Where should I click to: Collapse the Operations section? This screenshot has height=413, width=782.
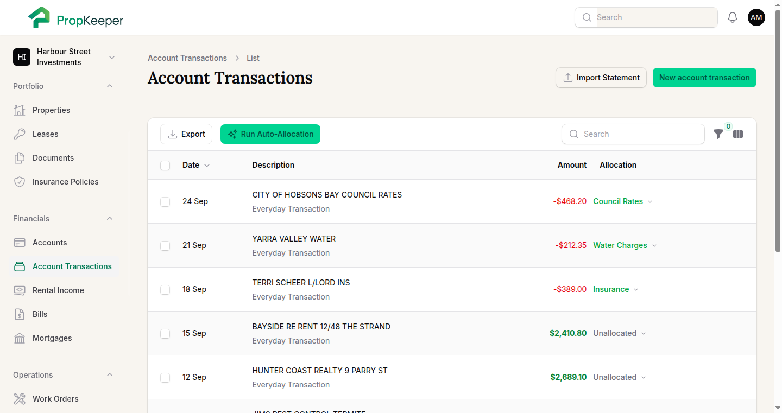coord(110,375)
